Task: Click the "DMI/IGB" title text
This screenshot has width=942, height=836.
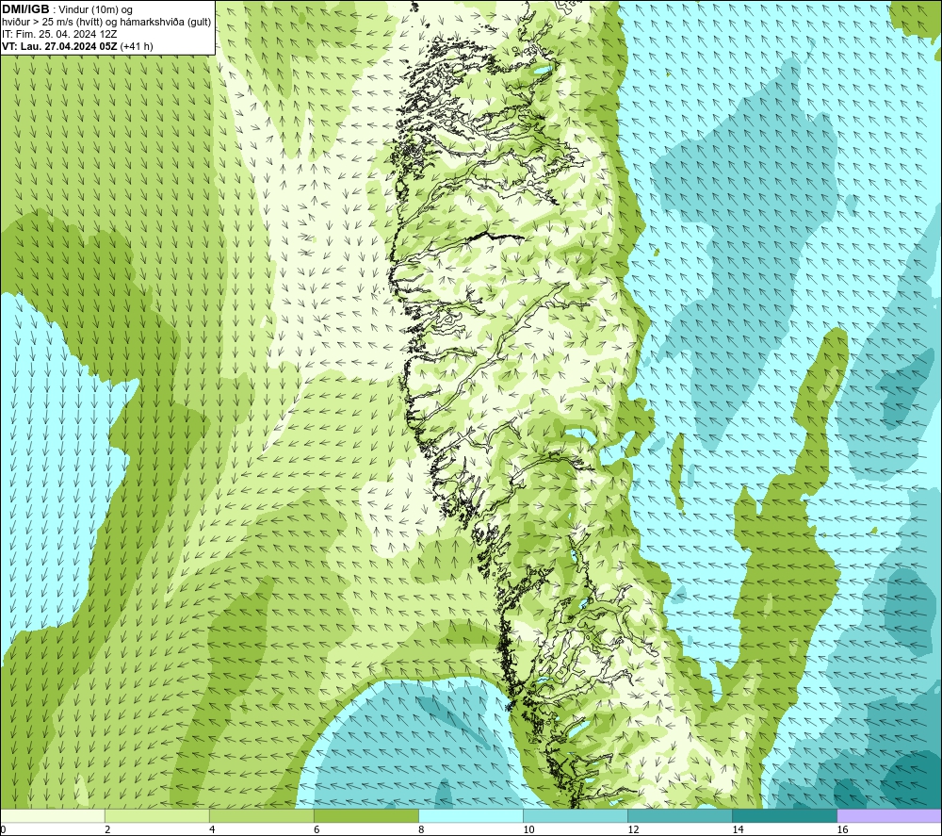Action: pos(25,9)
